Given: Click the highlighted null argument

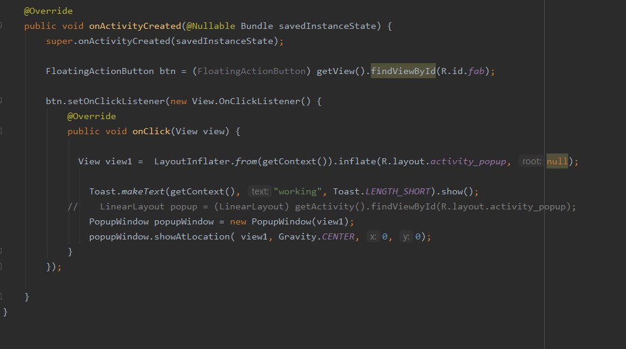Looking at the screenshot, I should [x=557, y=161].
